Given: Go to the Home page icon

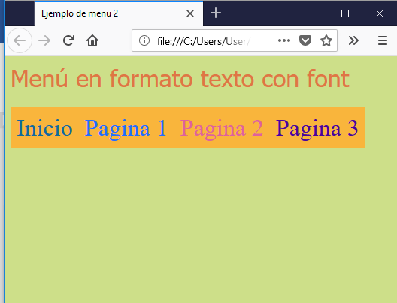Looking at the screenshot, I should coord(92,40).
